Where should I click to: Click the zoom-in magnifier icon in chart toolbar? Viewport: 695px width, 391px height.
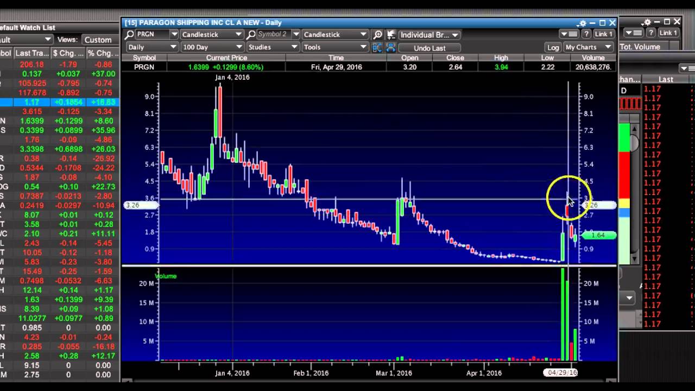point(378,34)
